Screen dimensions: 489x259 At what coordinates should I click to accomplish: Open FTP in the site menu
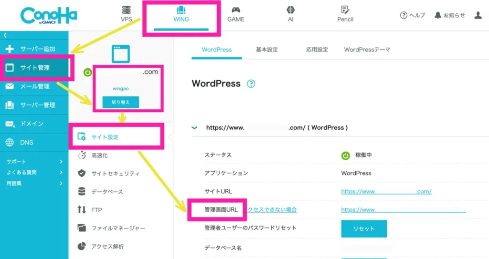coord(89,210)
